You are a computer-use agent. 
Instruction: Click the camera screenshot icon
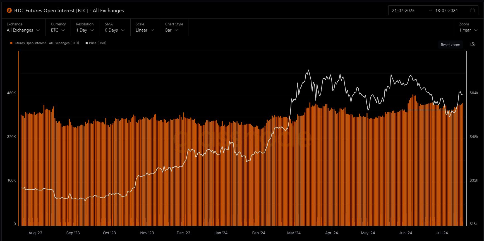click(473, 44)
